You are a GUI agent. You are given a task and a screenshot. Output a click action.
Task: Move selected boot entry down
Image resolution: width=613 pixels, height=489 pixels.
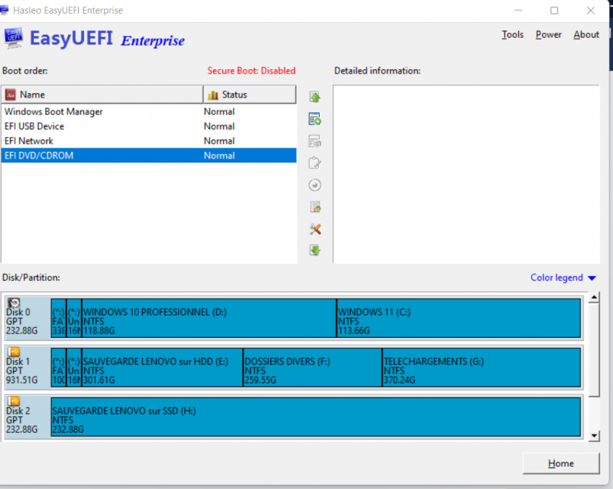[x=315, y=250]
